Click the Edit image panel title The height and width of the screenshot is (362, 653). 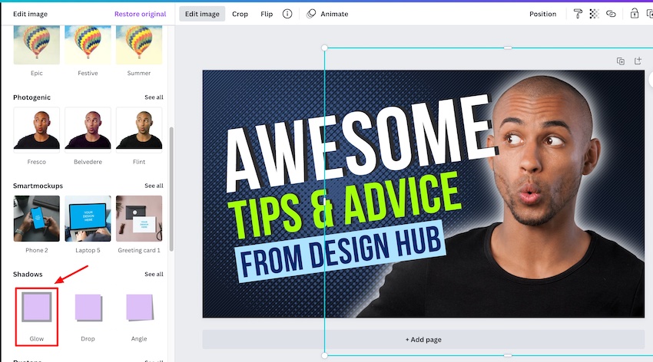coord(30,14)
